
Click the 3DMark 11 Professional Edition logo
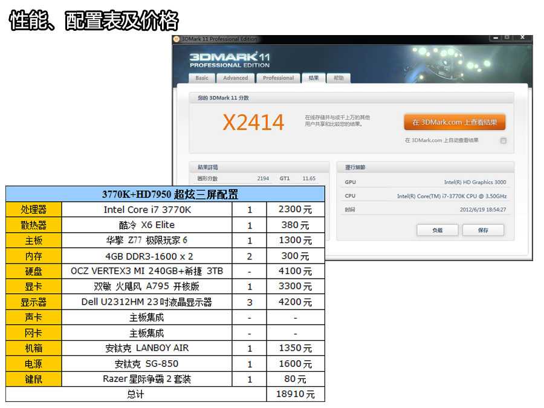[230, 59]
